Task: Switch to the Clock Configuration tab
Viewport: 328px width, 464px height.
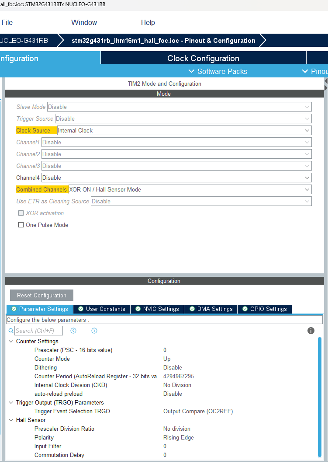Action: (x=203, y=58)
